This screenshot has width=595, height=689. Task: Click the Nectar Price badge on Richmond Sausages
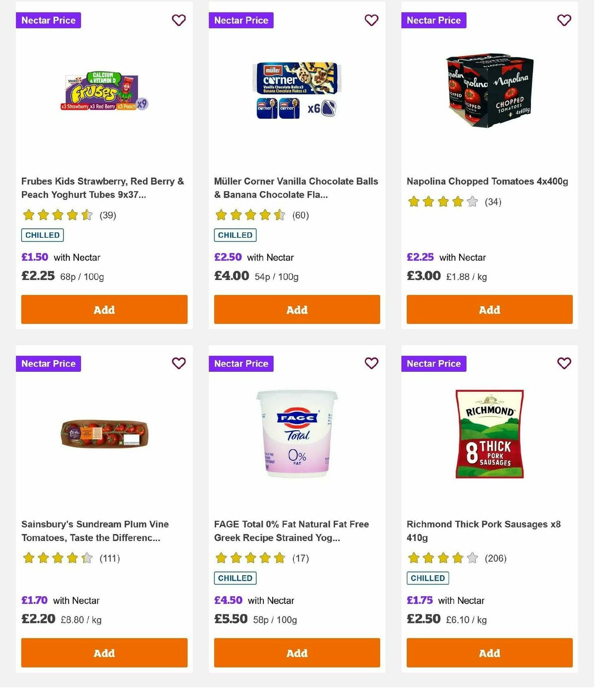pyautogui.click(x=434, y=363)
